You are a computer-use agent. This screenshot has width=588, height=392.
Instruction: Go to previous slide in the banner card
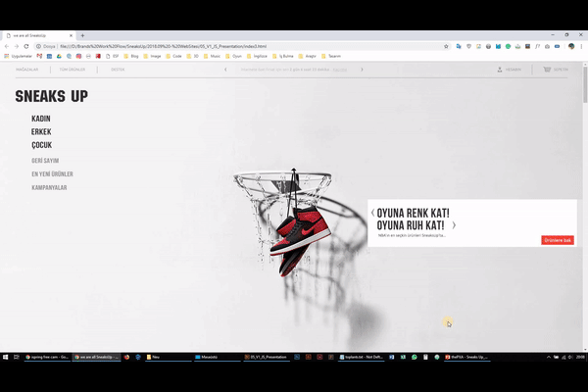(372, 213)
